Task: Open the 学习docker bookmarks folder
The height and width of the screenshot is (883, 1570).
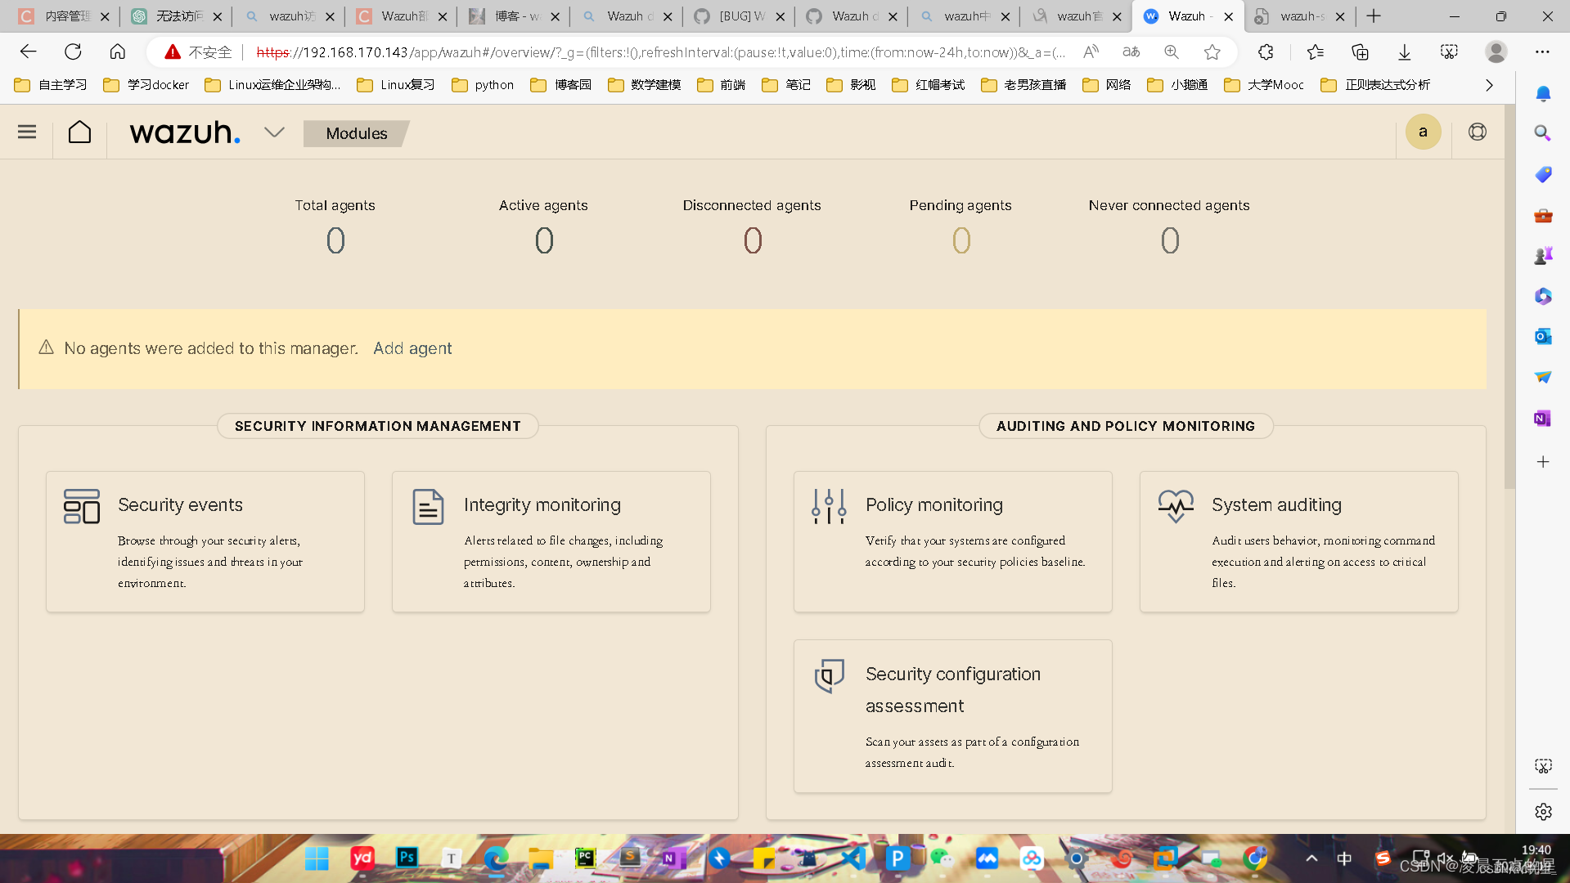Action: [146, 85]
